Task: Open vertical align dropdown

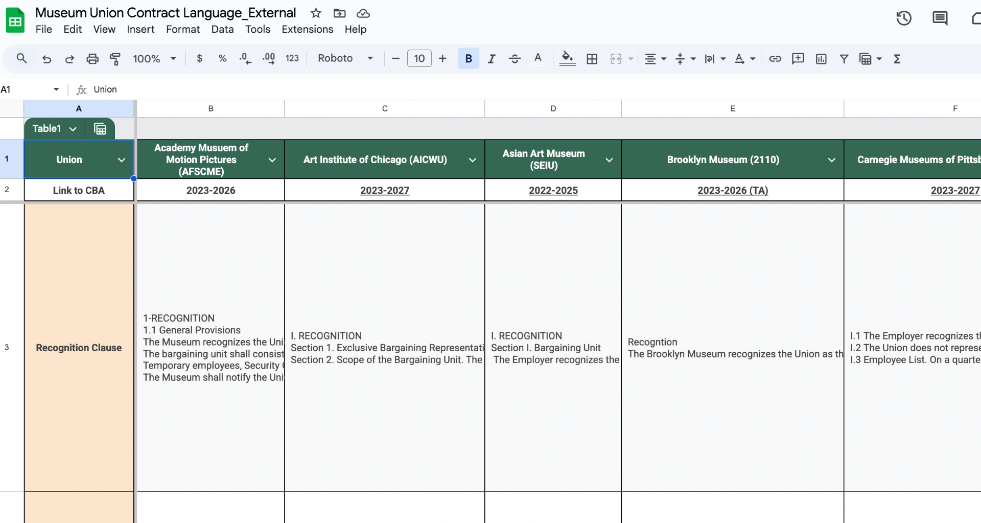Action: [x=685, y=59]
